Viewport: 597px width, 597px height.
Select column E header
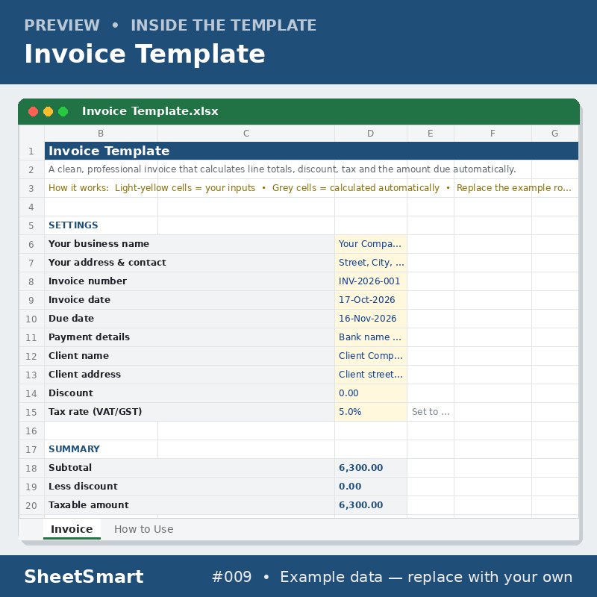coord(431,134)
